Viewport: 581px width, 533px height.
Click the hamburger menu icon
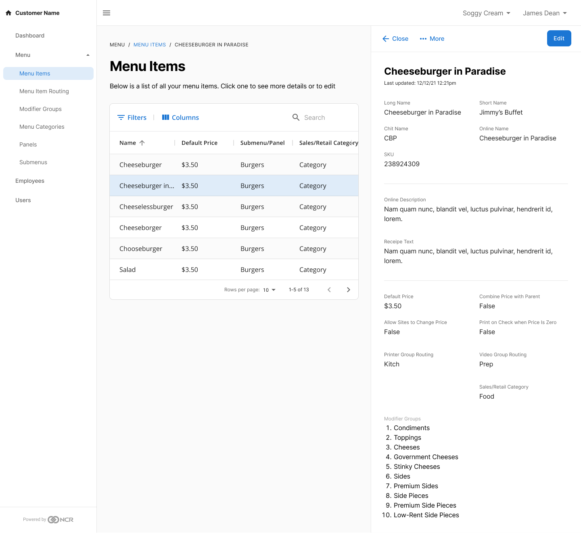107,13
